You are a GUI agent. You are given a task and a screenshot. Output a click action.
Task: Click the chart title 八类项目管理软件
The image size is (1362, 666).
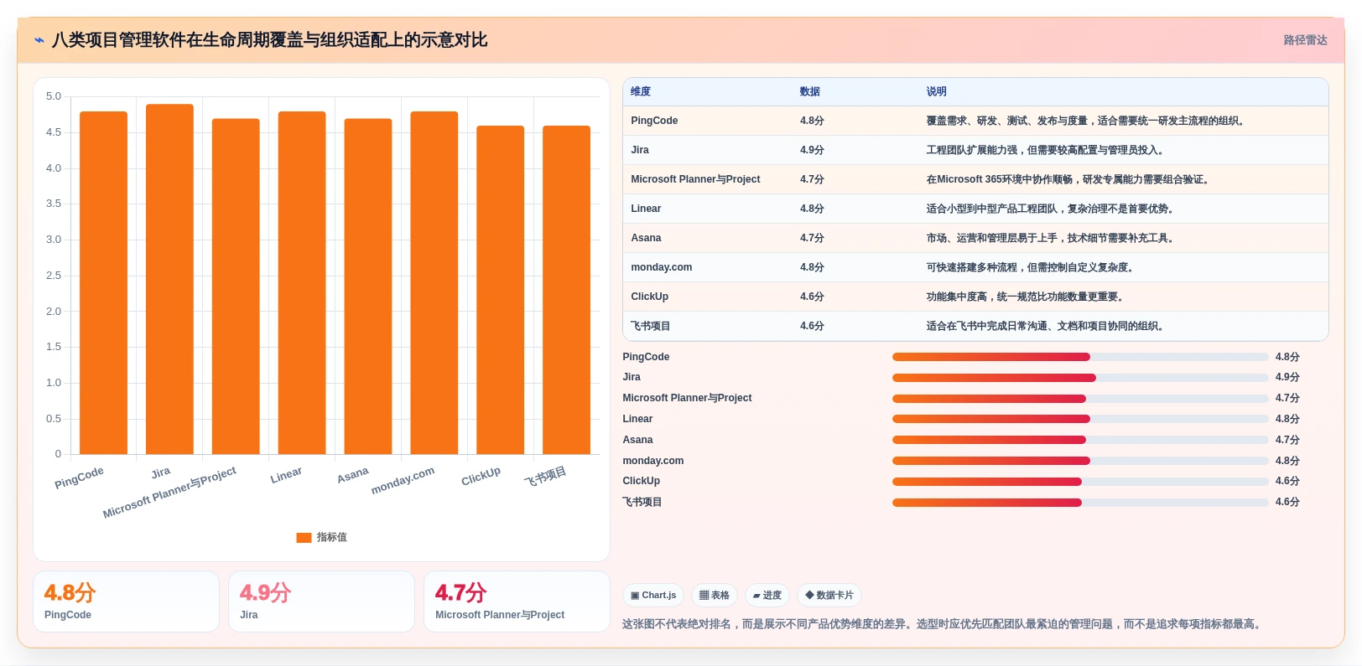(x=269, y=40)
